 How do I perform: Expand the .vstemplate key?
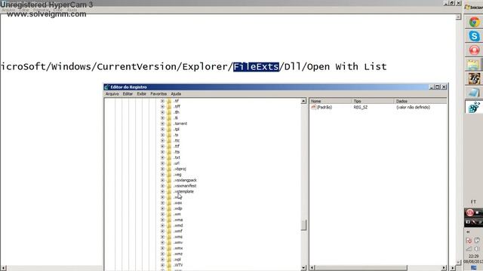tap(162, 191)
